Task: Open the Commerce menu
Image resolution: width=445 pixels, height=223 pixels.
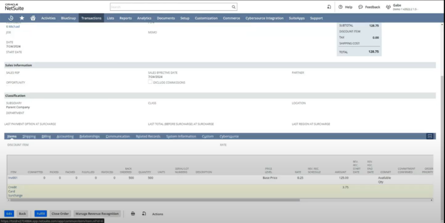Action: [231, 18]
